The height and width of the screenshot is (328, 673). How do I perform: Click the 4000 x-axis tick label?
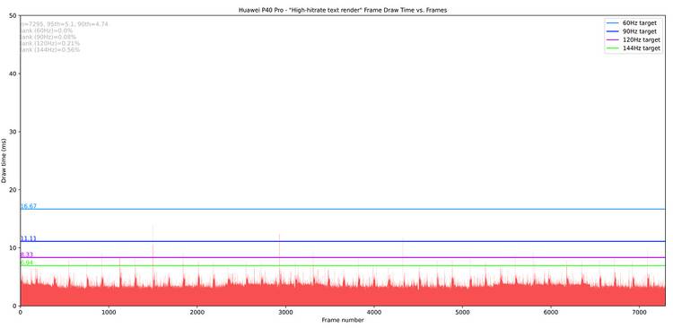pyautogui.click(x=374, y=313)
